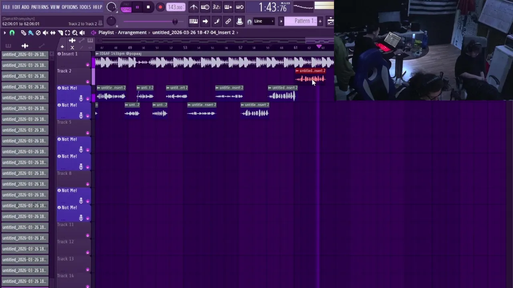
Task: Toggle the PAT/SONG mode switch
Action: [126, 7]
